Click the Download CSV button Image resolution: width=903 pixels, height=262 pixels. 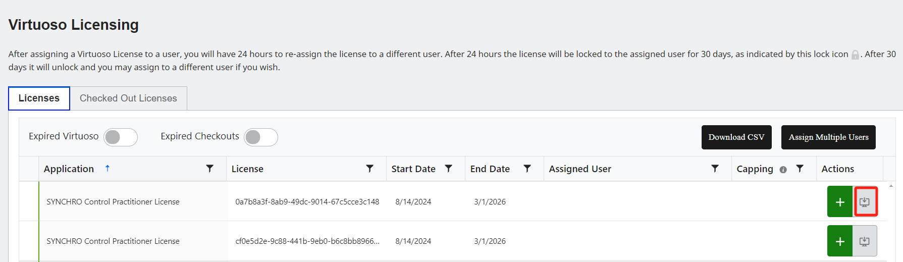pos(736,137)
